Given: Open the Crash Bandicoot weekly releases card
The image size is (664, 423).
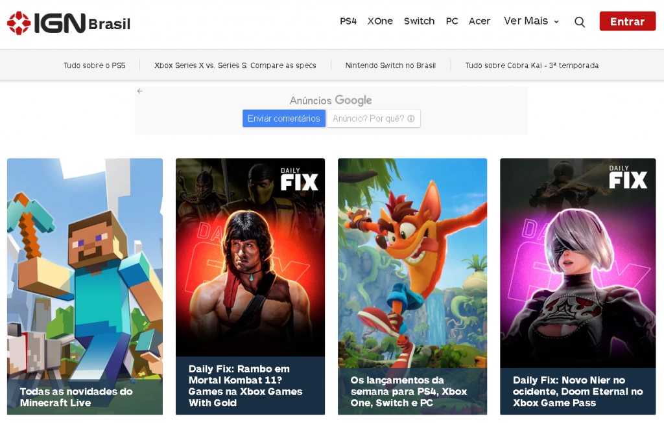Looking at the screenshot, I should click(x=412, y=272).
